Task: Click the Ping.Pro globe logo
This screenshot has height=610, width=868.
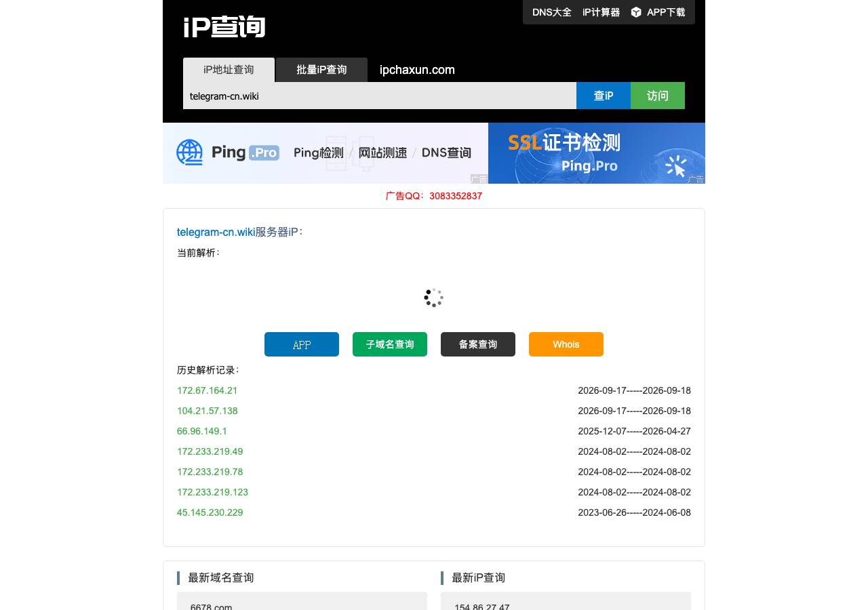Action: 190,152
